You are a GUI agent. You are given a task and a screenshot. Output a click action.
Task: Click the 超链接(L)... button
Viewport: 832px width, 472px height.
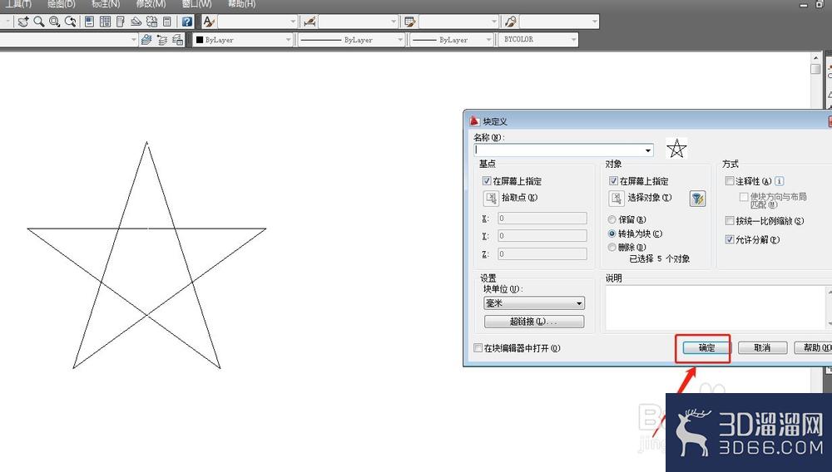(534, 322)
